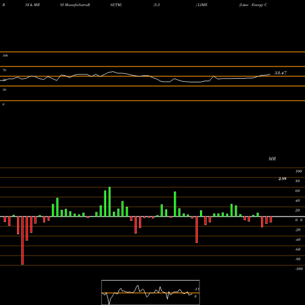Click the MR axis label -100
The width and height of the screenshot is (305, 305).
click(x=299, y=269)
